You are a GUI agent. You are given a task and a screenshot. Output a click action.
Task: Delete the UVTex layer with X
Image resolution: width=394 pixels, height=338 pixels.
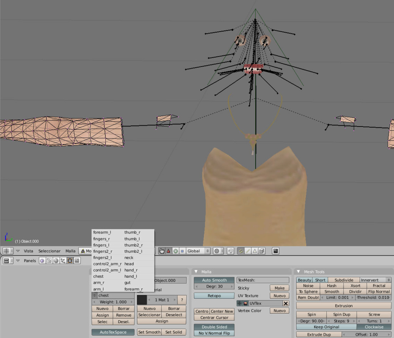point(286,303)
